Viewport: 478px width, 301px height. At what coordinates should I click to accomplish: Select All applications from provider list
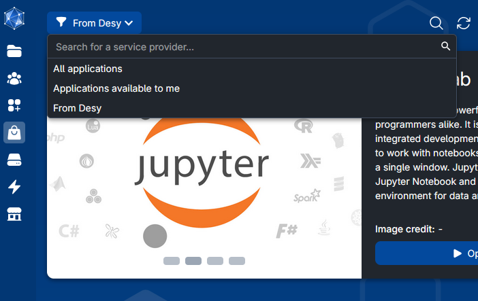click(x=88, y=69)
